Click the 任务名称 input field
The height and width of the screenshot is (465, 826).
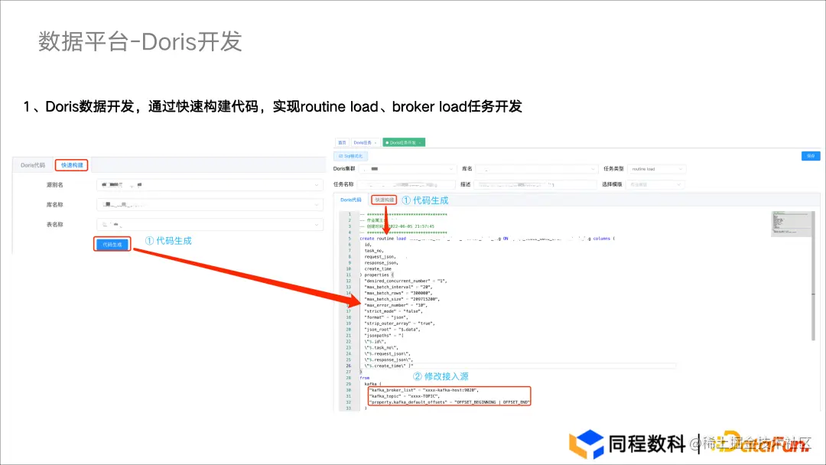point(406,185)
